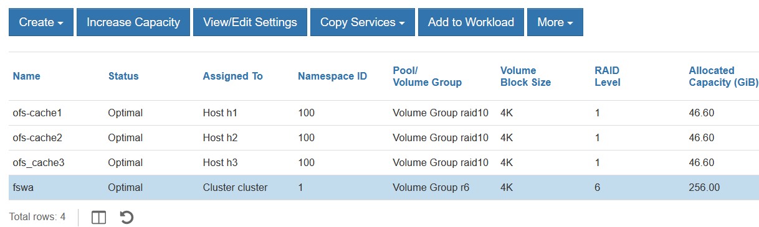
Task: Sort by Pool/Volume Group column header
Action: [427, 76]
